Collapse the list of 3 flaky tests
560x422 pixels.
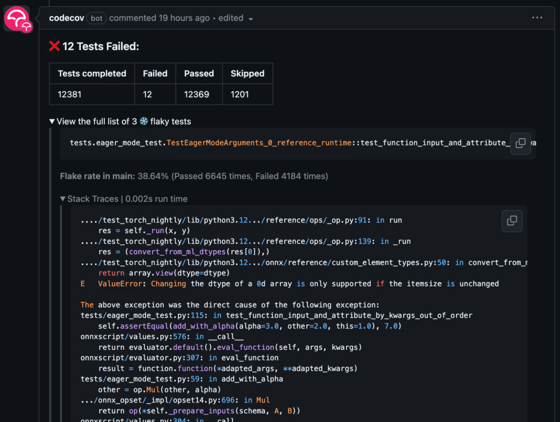[x=52, y=121]
